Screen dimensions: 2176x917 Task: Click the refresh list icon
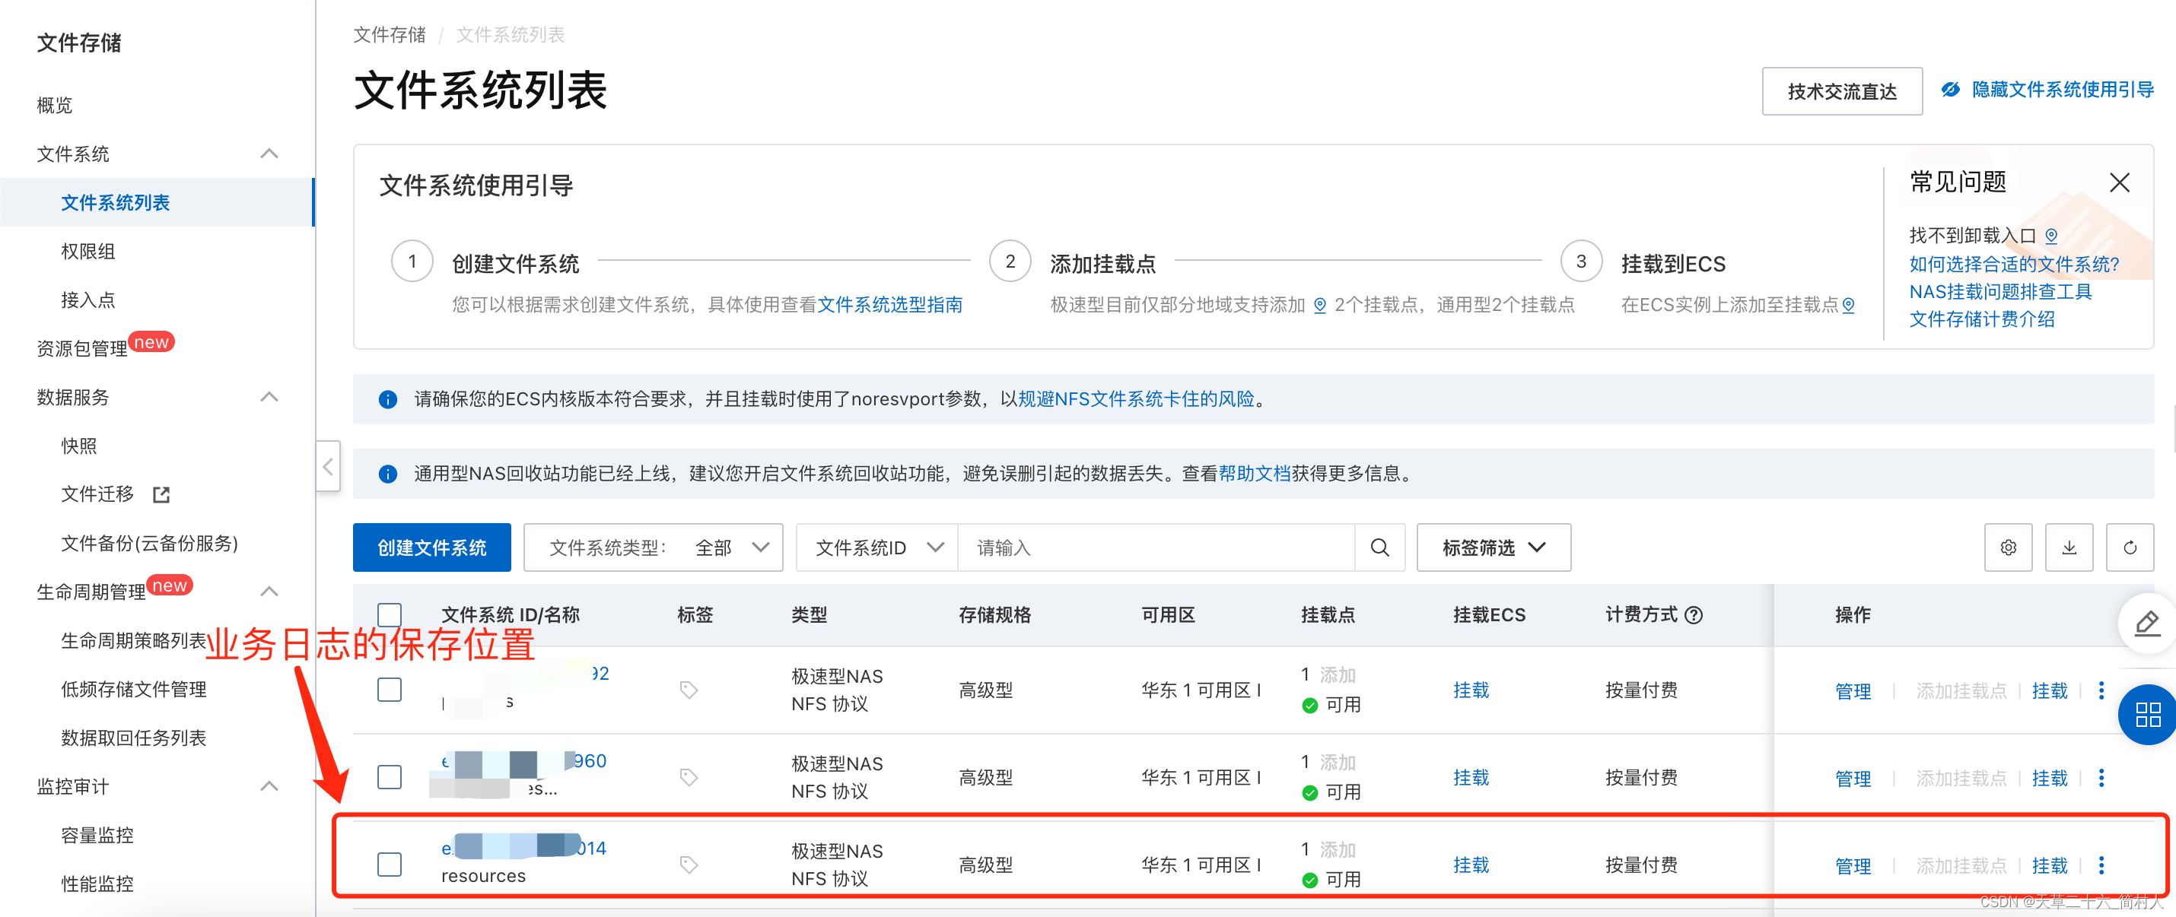coord(2130,547)
